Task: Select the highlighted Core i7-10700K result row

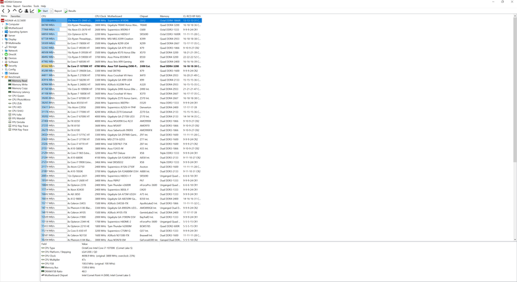Action: coord(118,67)
